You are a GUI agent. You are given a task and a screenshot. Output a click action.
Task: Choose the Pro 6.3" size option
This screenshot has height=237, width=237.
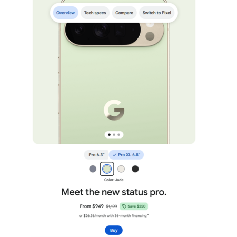coord(96,155)
